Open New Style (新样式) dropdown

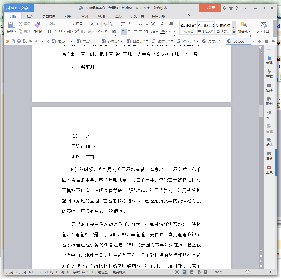click(x=244, y=28)
